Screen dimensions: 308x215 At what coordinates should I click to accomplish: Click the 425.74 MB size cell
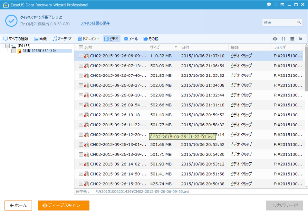161,184
